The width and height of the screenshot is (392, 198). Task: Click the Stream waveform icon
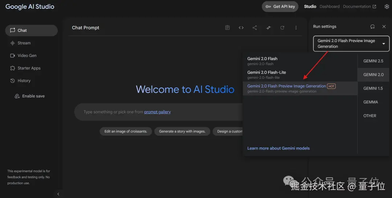[x=12, y=43]
